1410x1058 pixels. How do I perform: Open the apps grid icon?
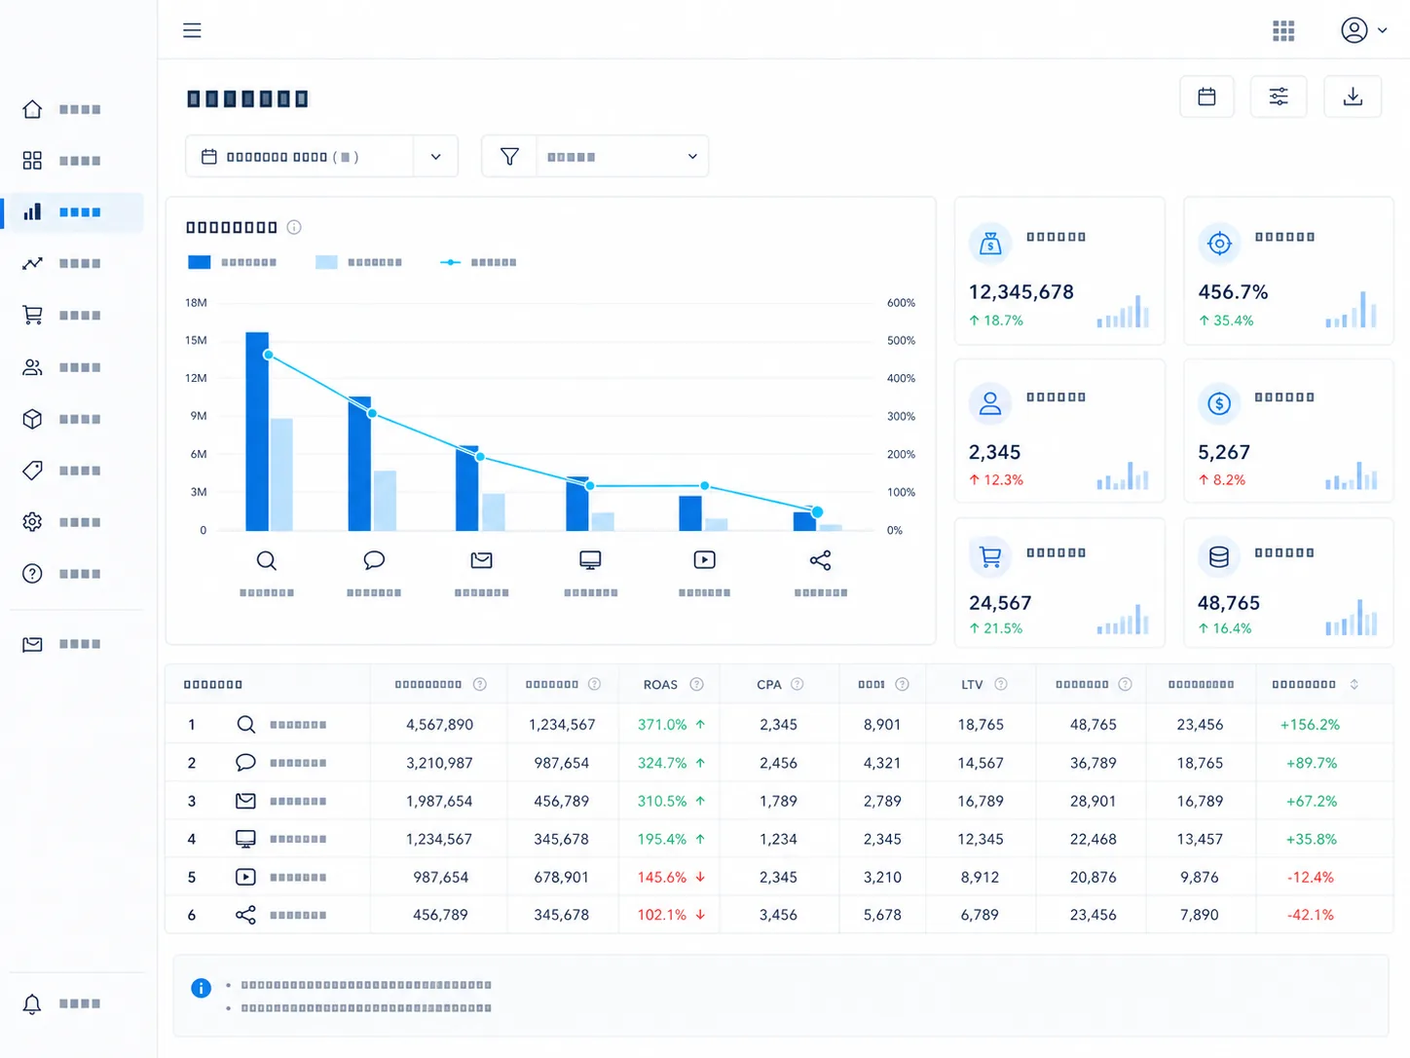(x=1283, y=31)
